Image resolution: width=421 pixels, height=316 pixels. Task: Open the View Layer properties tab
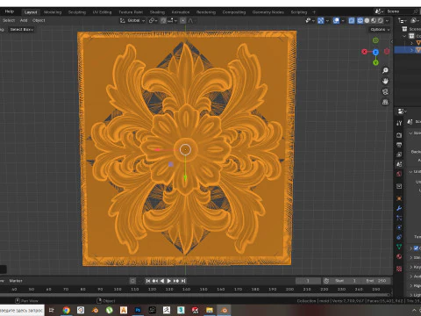click(x=399, y=154)
